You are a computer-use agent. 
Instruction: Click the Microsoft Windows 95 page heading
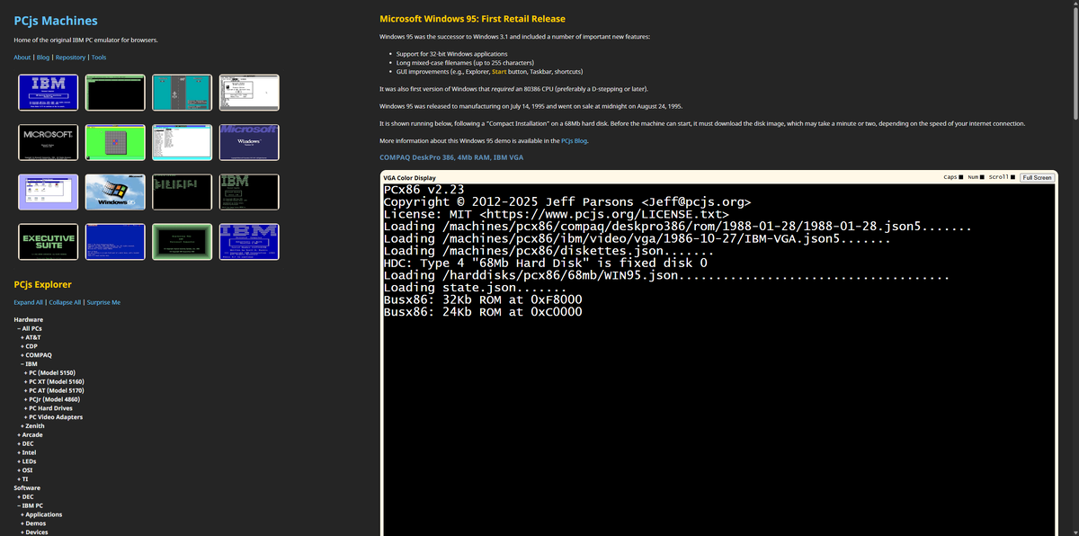[473, 19]
